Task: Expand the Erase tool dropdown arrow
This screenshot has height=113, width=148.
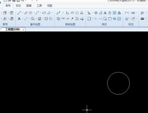Action: (93, 13)
